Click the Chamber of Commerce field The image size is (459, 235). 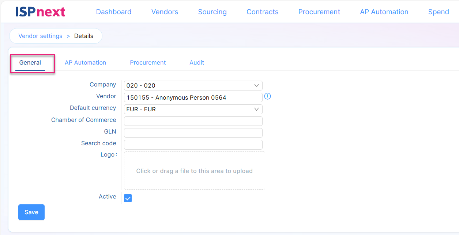[x=193, y=121]
